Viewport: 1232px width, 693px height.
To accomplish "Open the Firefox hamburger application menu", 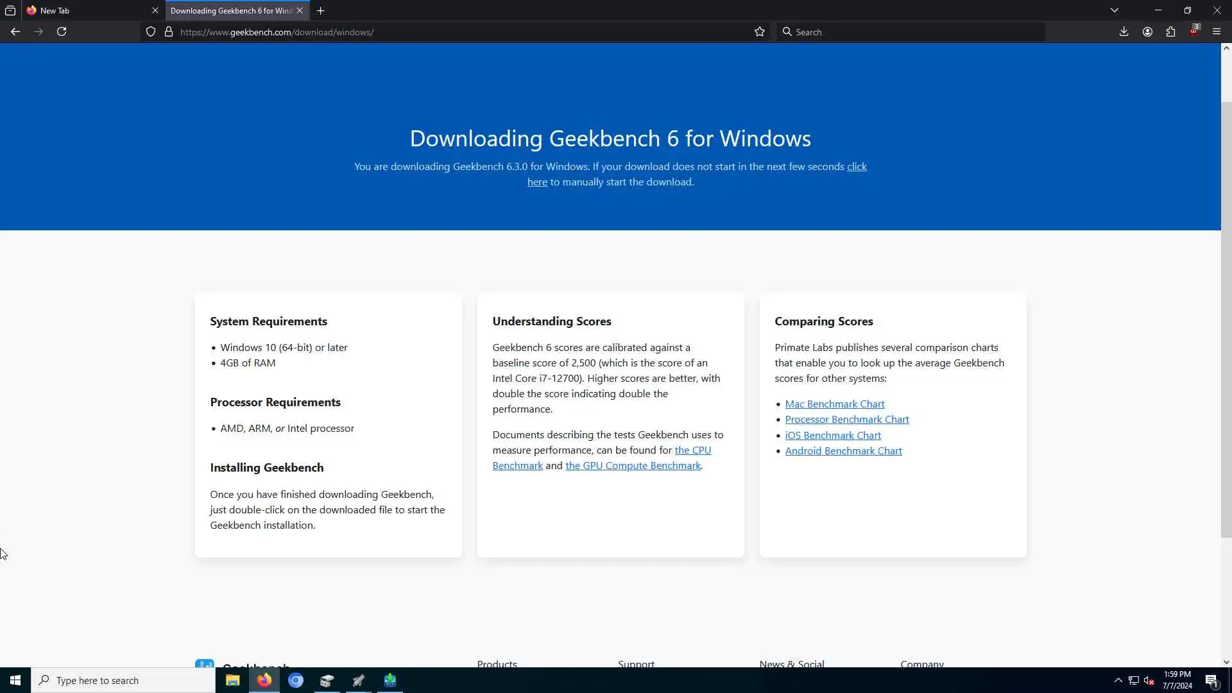I will 1217,31.
